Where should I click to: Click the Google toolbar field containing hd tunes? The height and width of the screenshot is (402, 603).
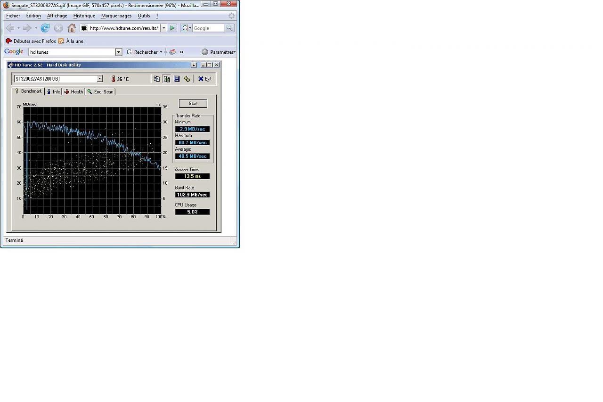coord(72,52)
